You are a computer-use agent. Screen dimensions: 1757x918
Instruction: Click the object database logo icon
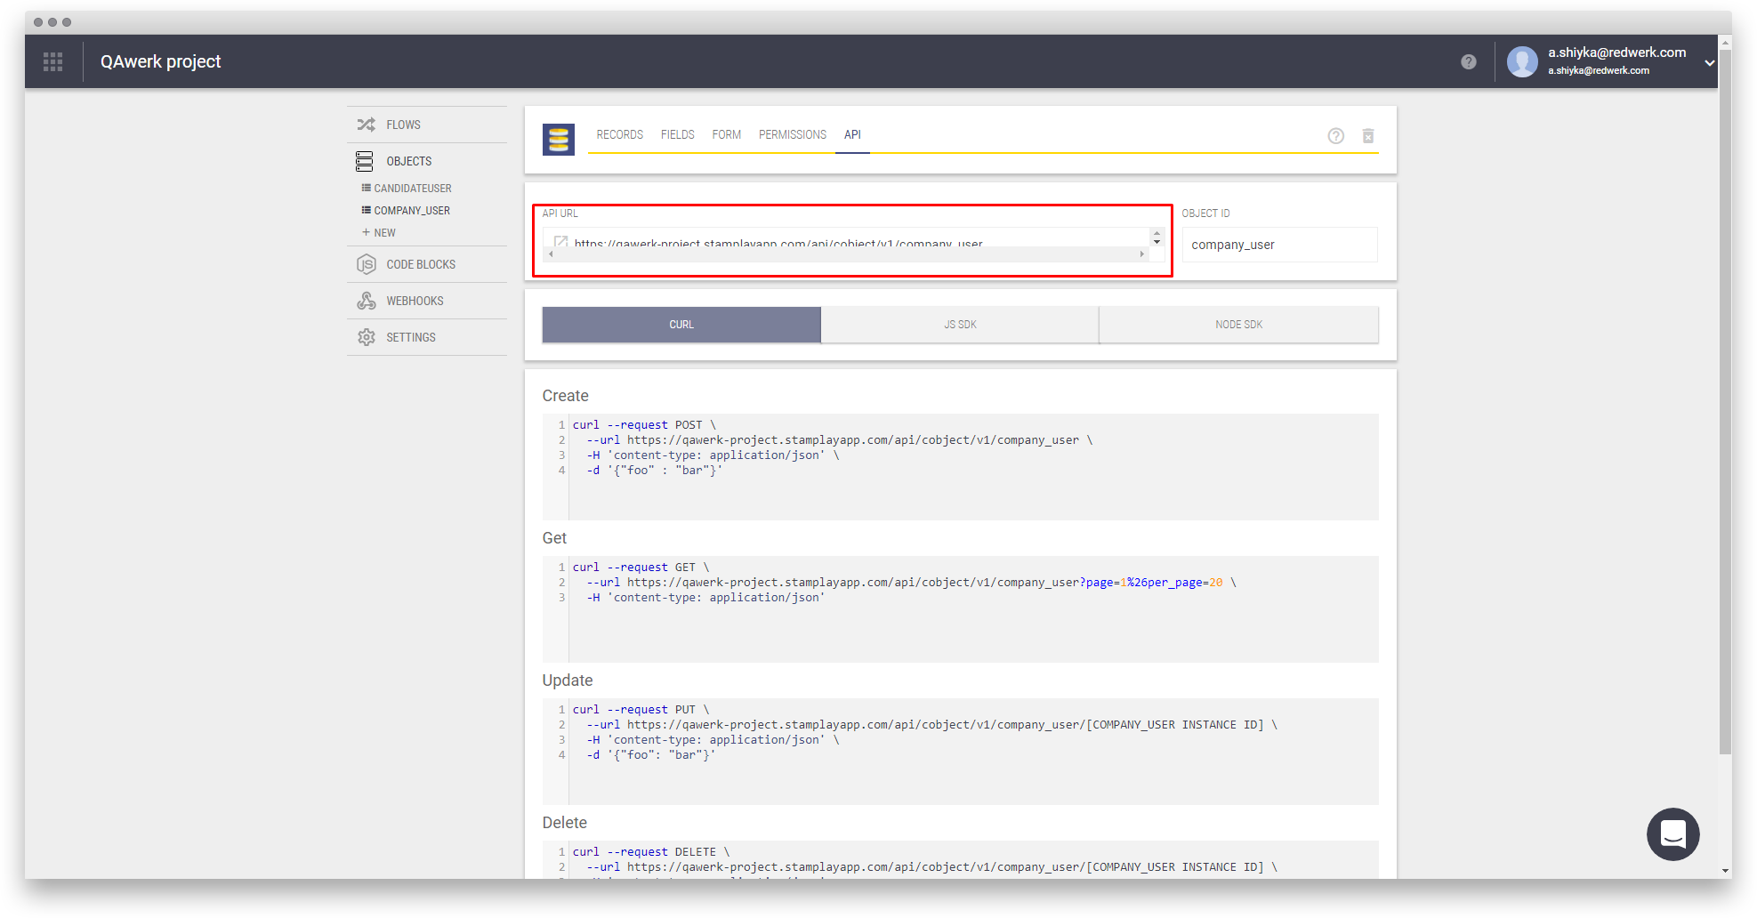coord(559,140)
